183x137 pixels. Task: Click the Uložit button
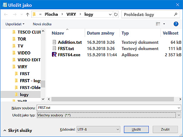[x=136, y=130]
